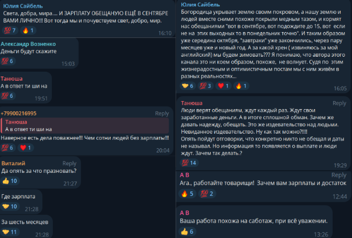Image resolution: width=352 pixels, height=238 pixels.
Task: Click the 100 reaction with 7 on Юлия Сайбель's message
Action: click(x=10, y=30)
